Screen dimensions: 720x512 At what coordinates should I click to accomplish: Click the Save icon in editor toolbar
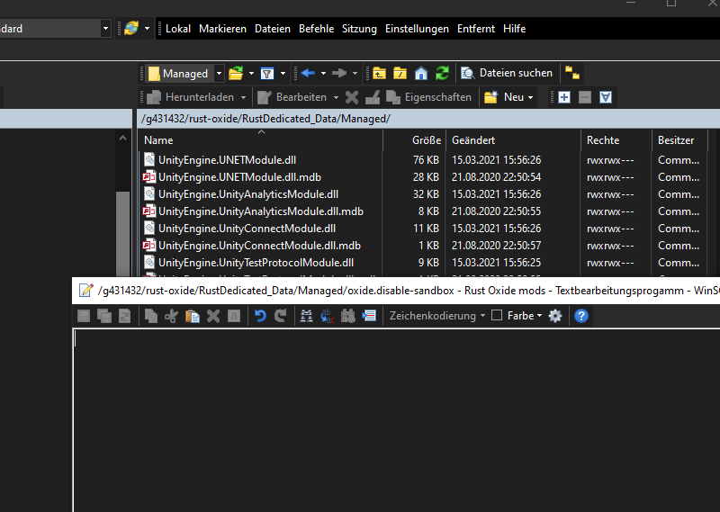(x=84, y=316)
